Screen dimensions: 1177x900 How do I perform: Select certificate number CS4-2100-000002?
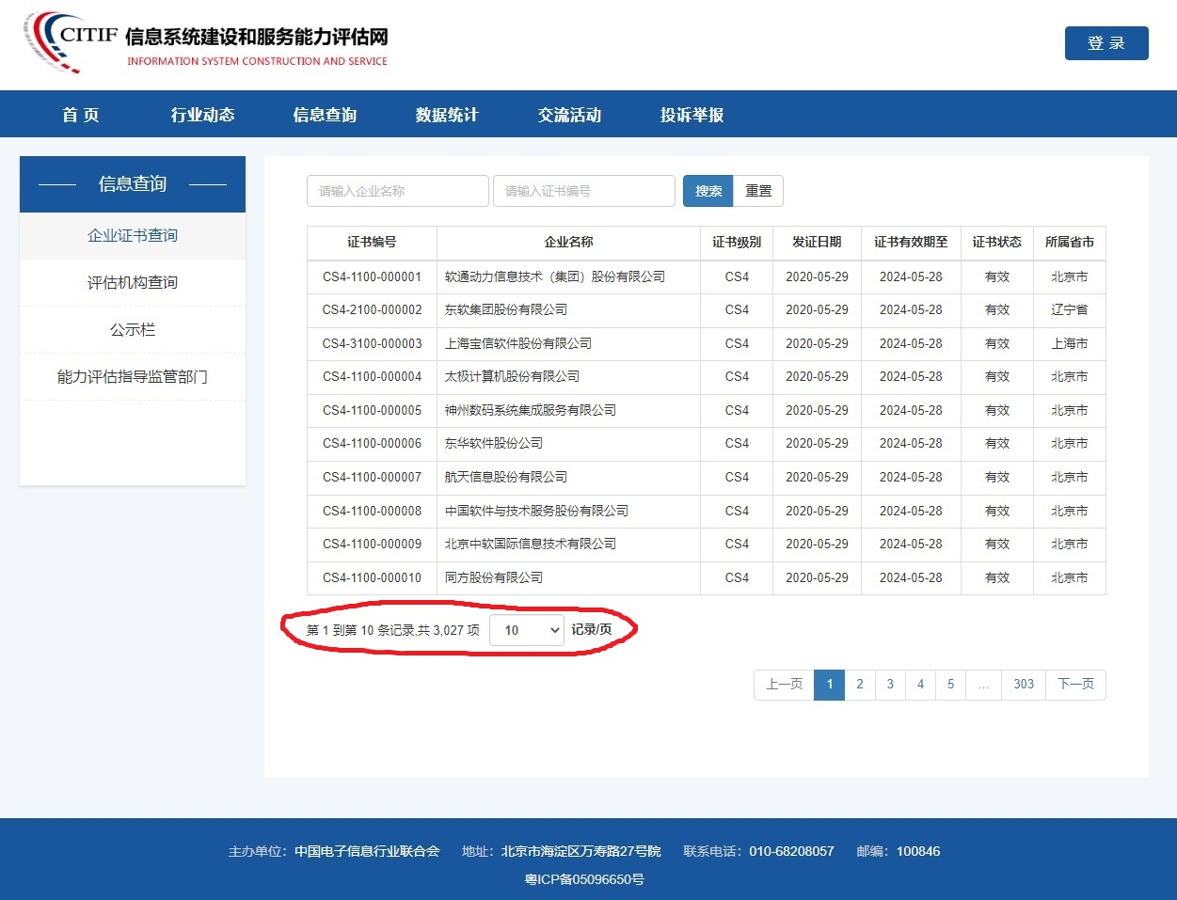click(x=373, y=310)
